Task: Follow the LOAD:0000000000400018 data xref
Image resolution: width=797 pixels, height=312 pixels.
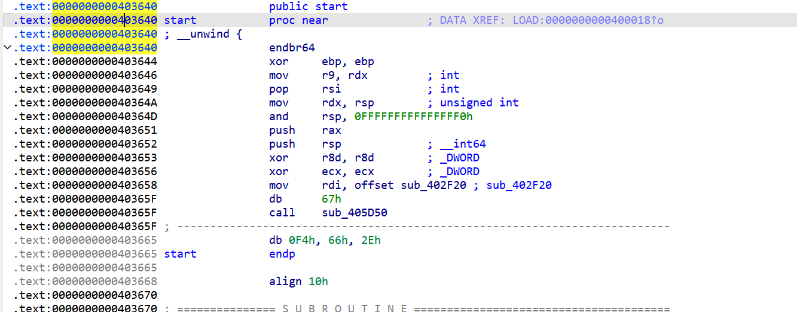Action: coord(602,20)
